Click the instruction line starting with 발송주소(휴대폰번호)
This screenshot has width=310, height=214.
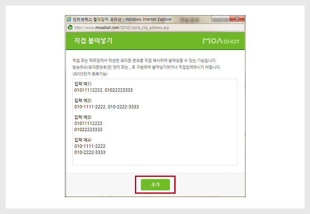pyautogui.click(x=147, y=67)
